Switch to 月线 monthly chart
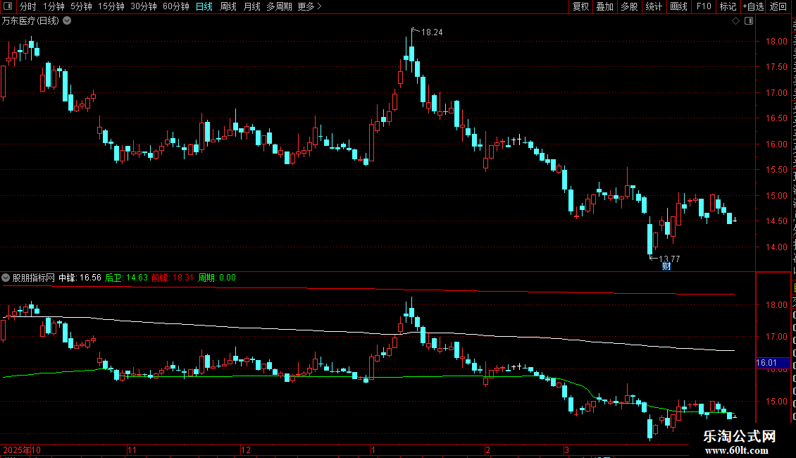The width and height of the screenshot is (796, 458). 251,6
